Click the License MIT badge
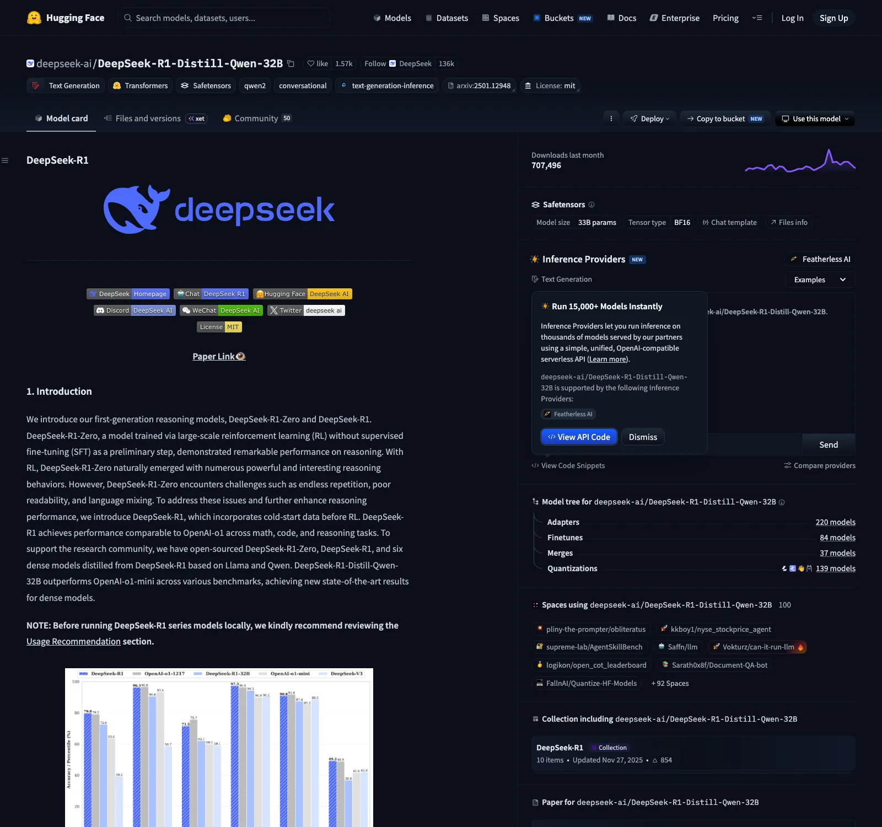The height and width of the screenshot is (827, 882). (219, 327)
